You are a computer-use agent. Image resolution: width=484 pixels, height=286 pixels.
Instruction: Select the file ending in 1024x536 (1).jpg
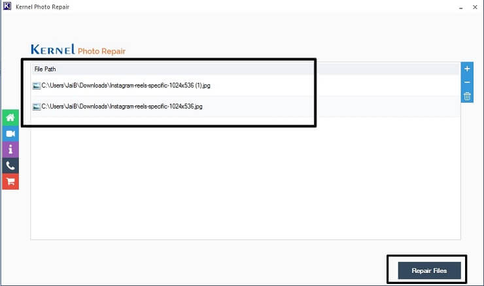245,86
